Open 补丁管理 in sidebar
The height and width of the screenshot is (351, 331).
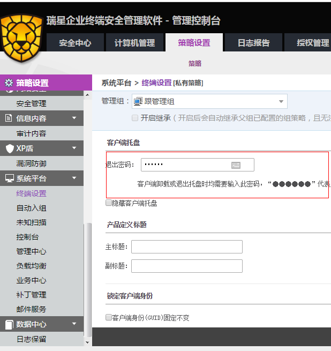point(31,295)
